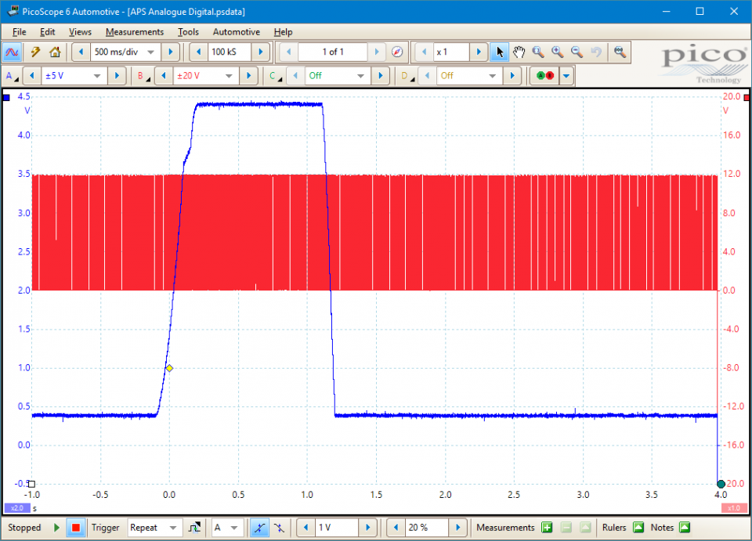Toggle rising edge trigger button

(259, 528)
